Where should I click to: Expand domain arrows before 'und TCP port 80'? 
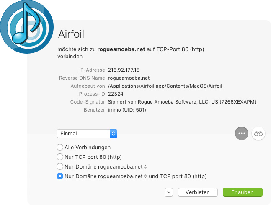coord(145,176)
